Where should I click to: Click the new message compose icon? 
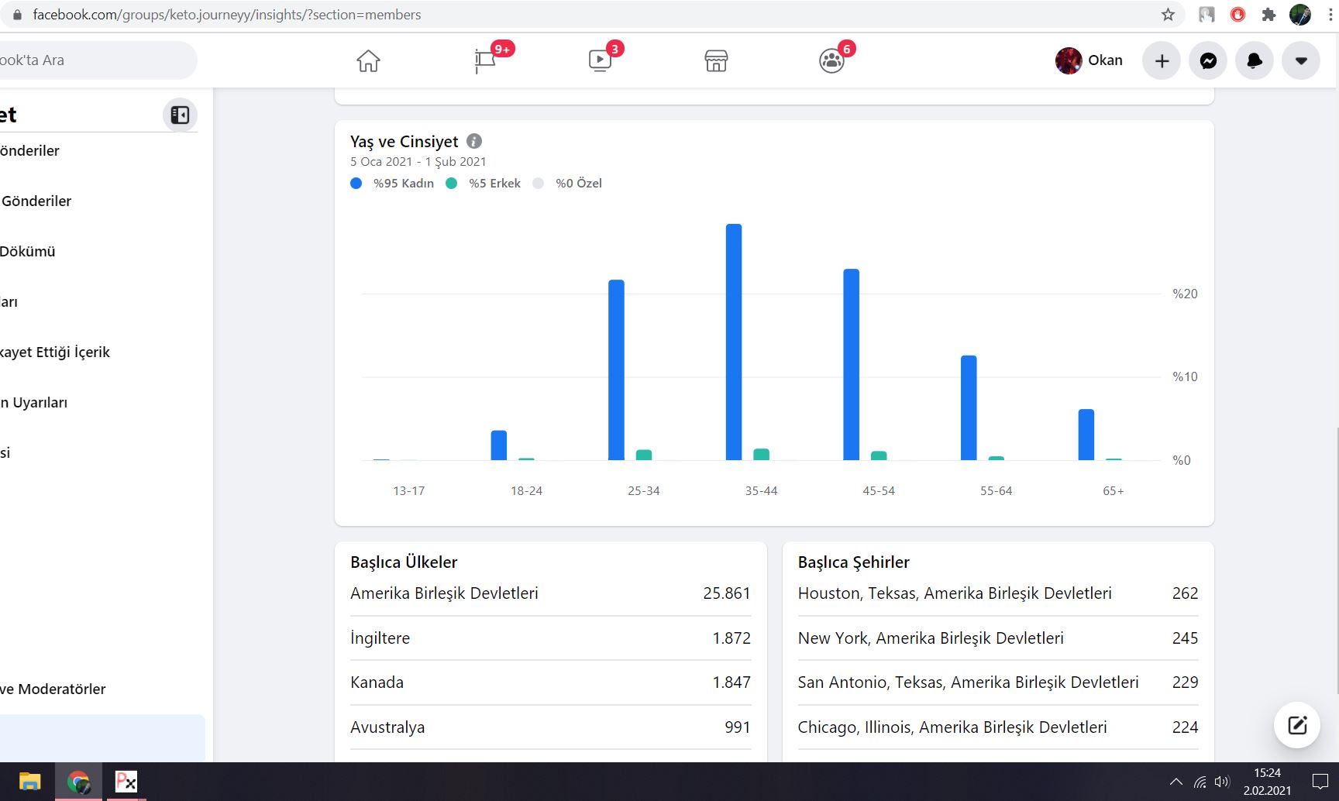[x=1297, y=725]
